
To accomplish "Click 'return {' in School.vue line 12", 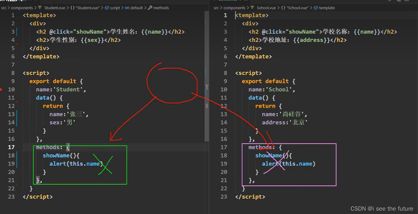I will coord(269,106).
